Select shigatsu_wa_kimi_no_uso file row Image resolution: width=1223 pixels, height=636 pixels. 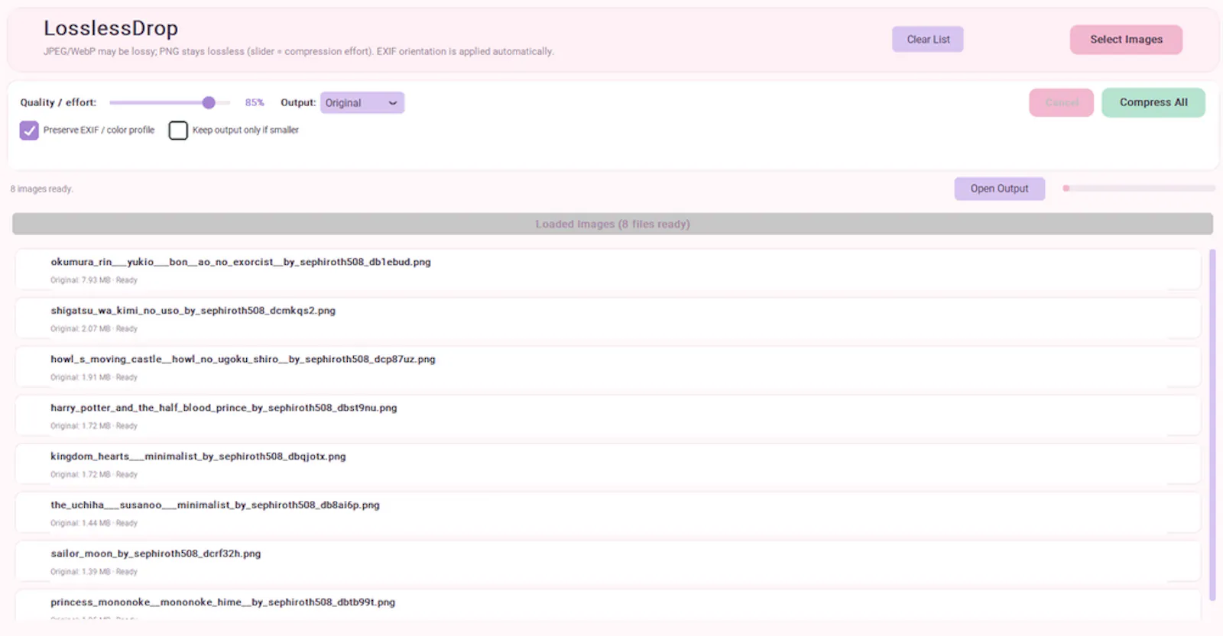click(608, 318)
